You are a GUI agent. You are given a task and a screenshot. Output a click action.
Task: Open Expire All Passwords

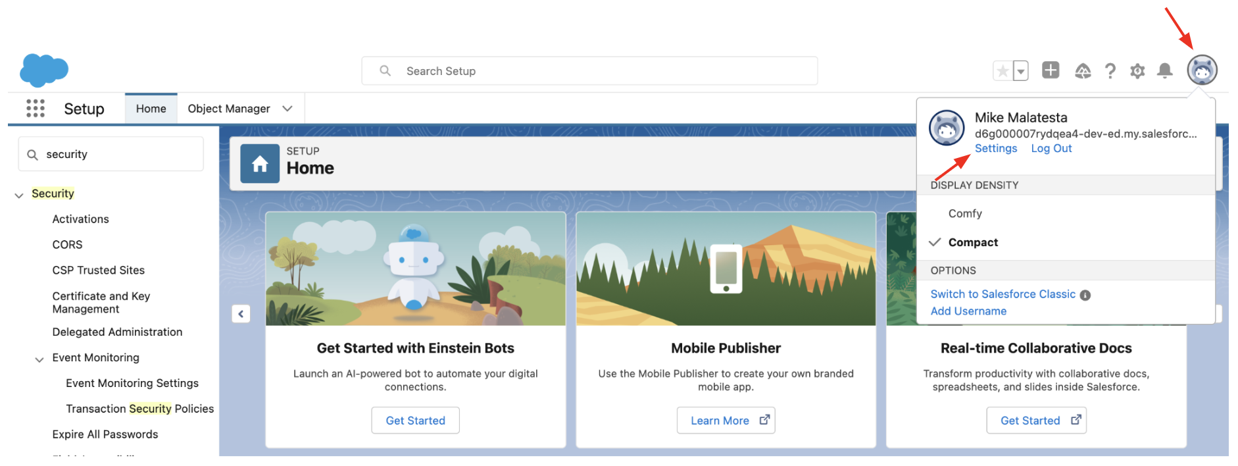pos(105,434)
